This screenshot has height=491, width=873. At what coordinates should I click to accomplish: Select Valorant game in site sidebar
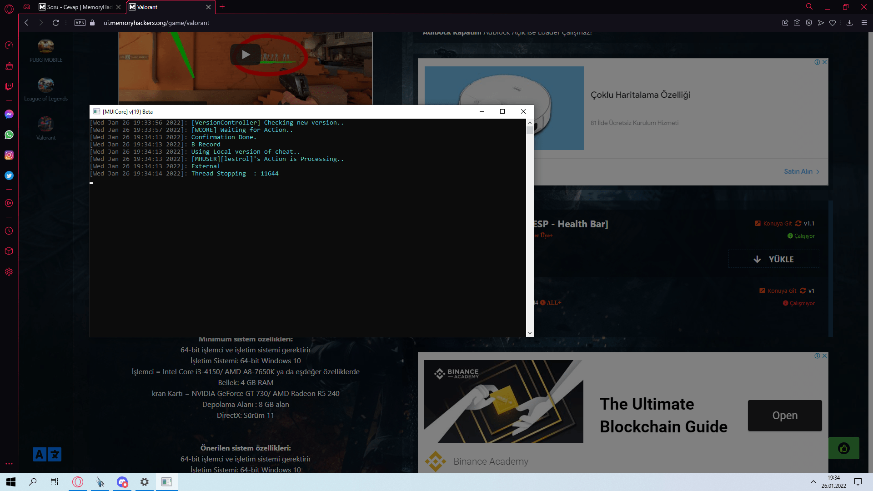click(46, 128)
